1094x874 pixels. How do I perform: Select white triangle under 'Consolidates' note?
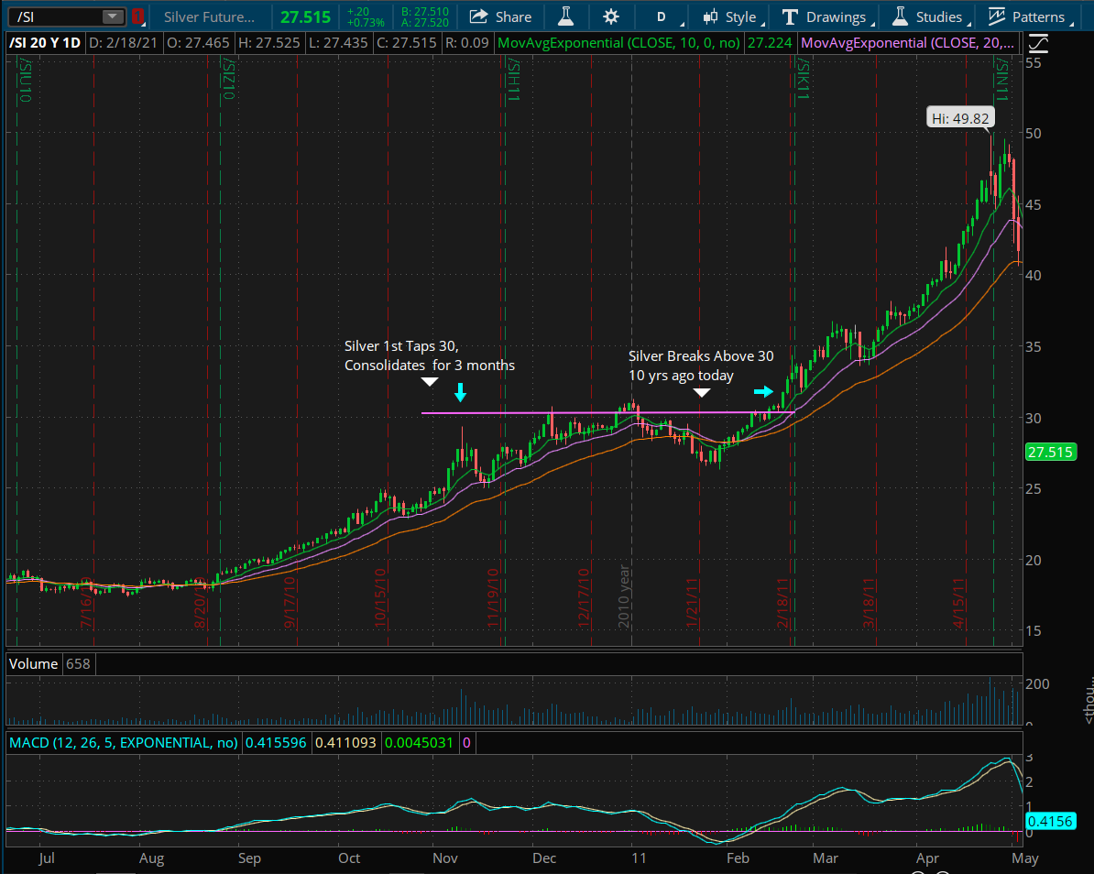point(429,381)
